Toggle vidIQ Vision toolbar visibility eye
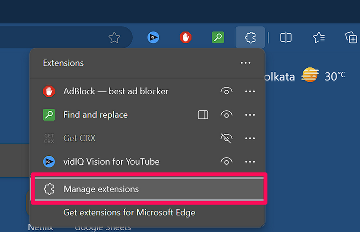360x232 pixels. (226, 162)
